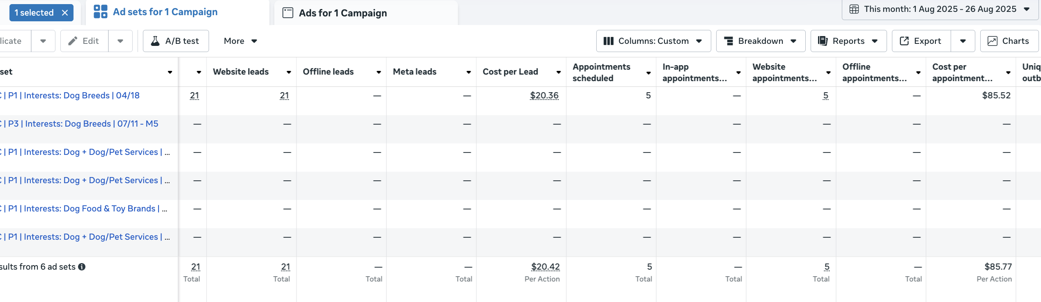
Task: Click the Reports document icon
Action: coord(823,41)
